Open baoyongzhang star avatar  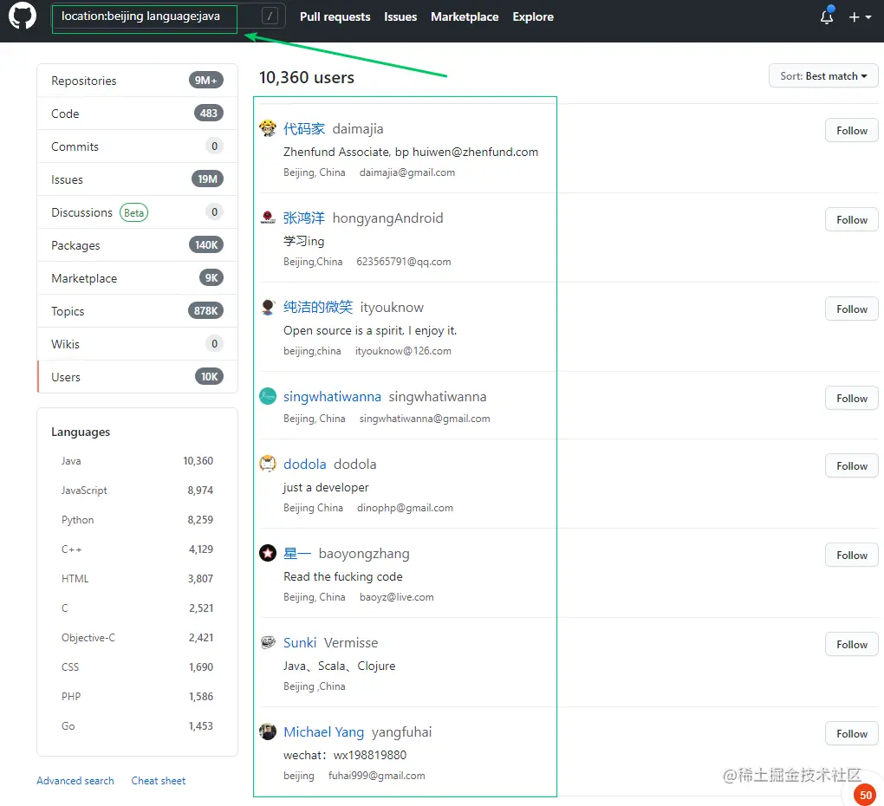268,553
